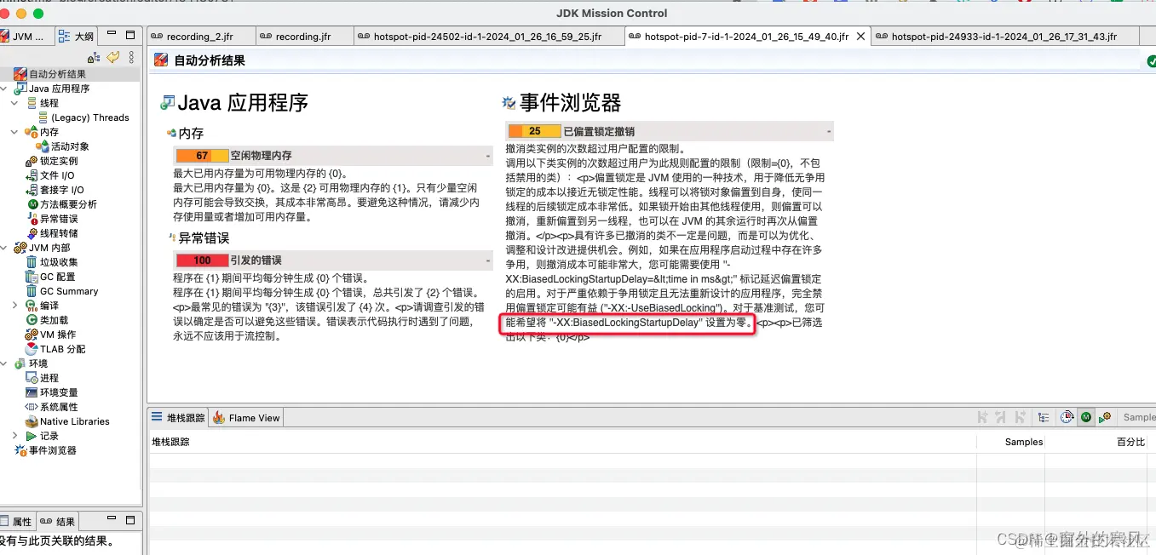Click the lock-tree icon in outline toolbar
Screen dimensions: 1156x555
point(95,57)
